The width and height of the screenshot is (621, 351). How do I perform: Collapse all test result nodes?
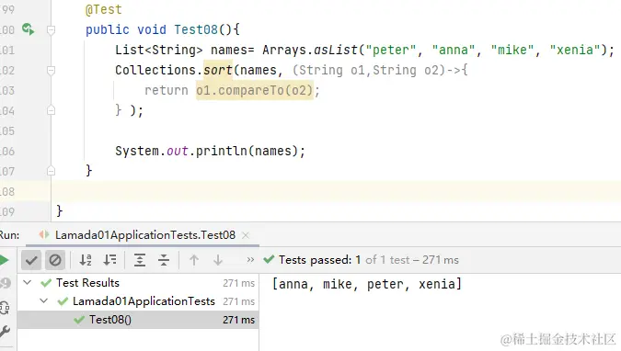164,260
